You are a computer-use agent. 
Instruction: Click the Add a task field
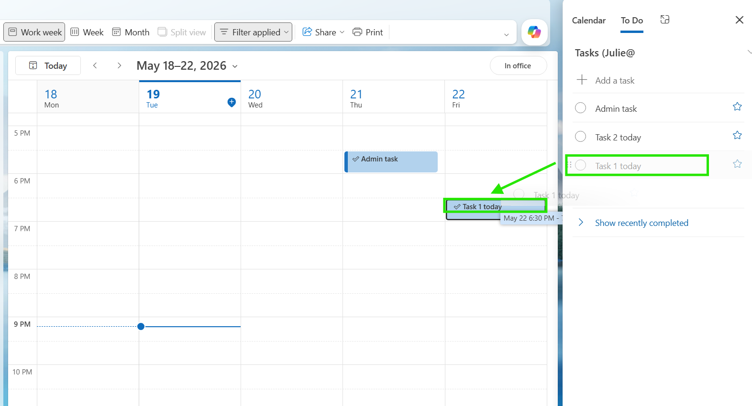pos(658,80)
